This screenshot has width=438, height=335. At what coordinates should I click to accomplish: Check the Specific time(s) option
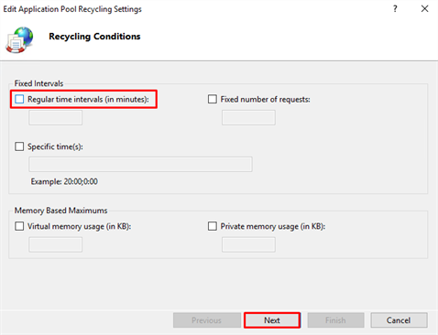click(19, 146)
